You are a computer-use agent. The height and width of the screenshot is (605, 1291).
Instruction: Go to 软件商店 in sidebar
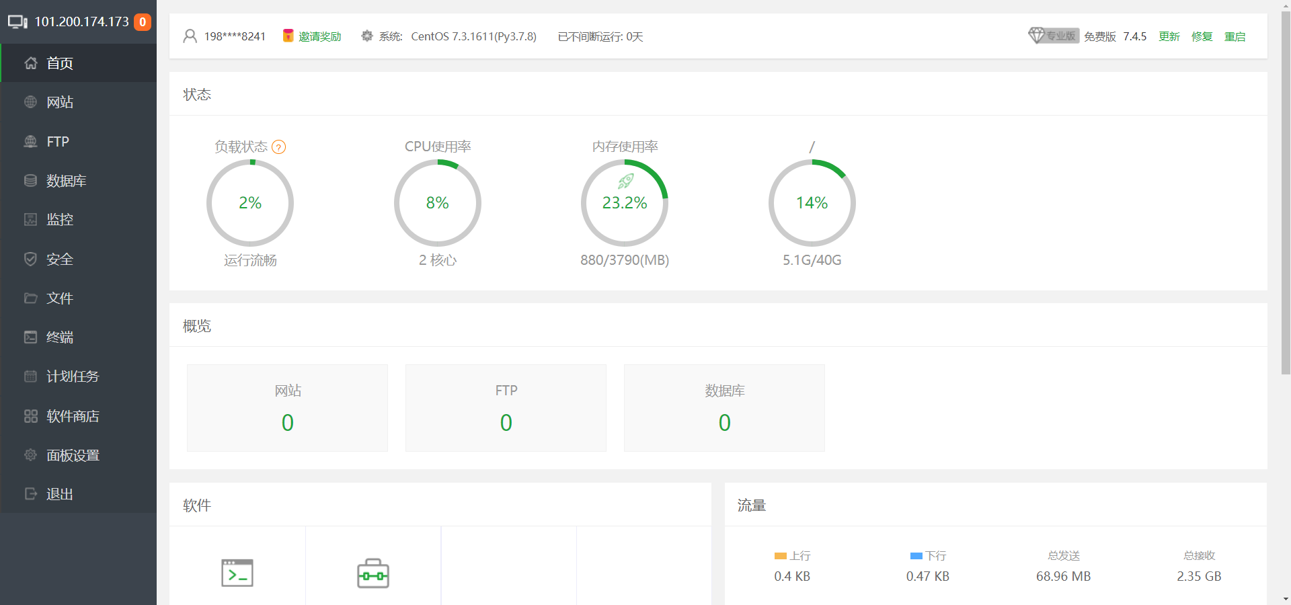pyautogui.click(x=73, y=416)
